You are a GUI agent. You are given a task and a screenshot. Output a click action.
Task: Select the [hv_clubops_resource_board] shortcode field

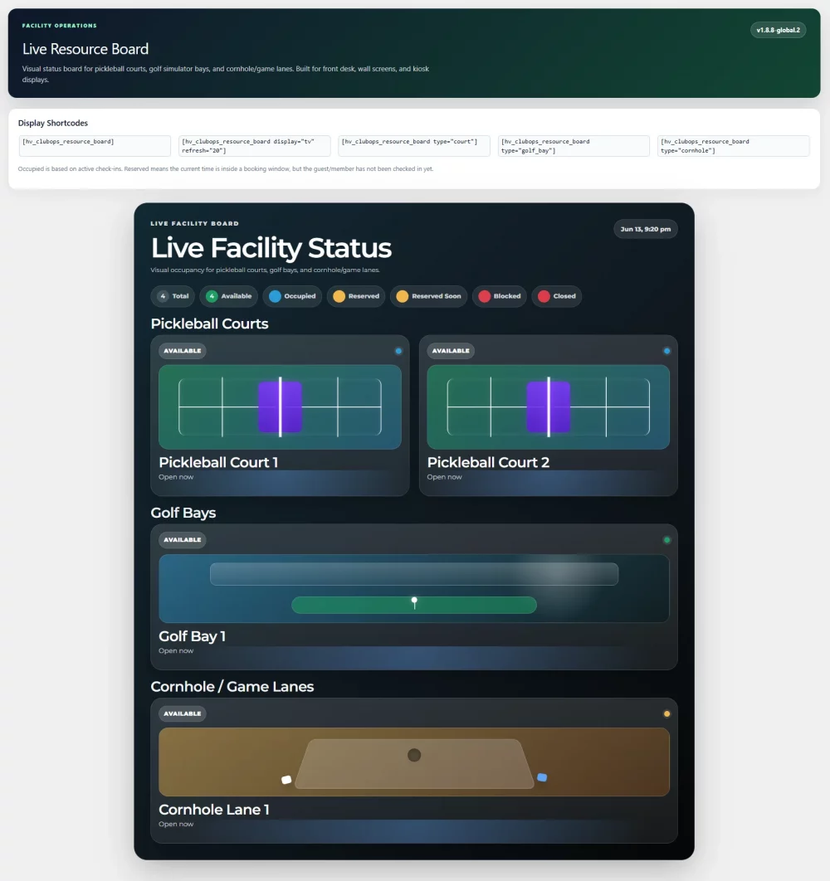(x=95, y=145)
